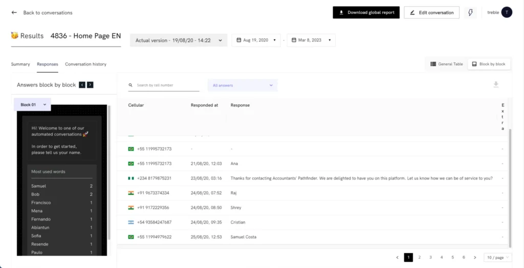Image resolution: width=524 pixels, height=268 pixels.
Task: Click the back arrow to conversations
Action: 14,13
